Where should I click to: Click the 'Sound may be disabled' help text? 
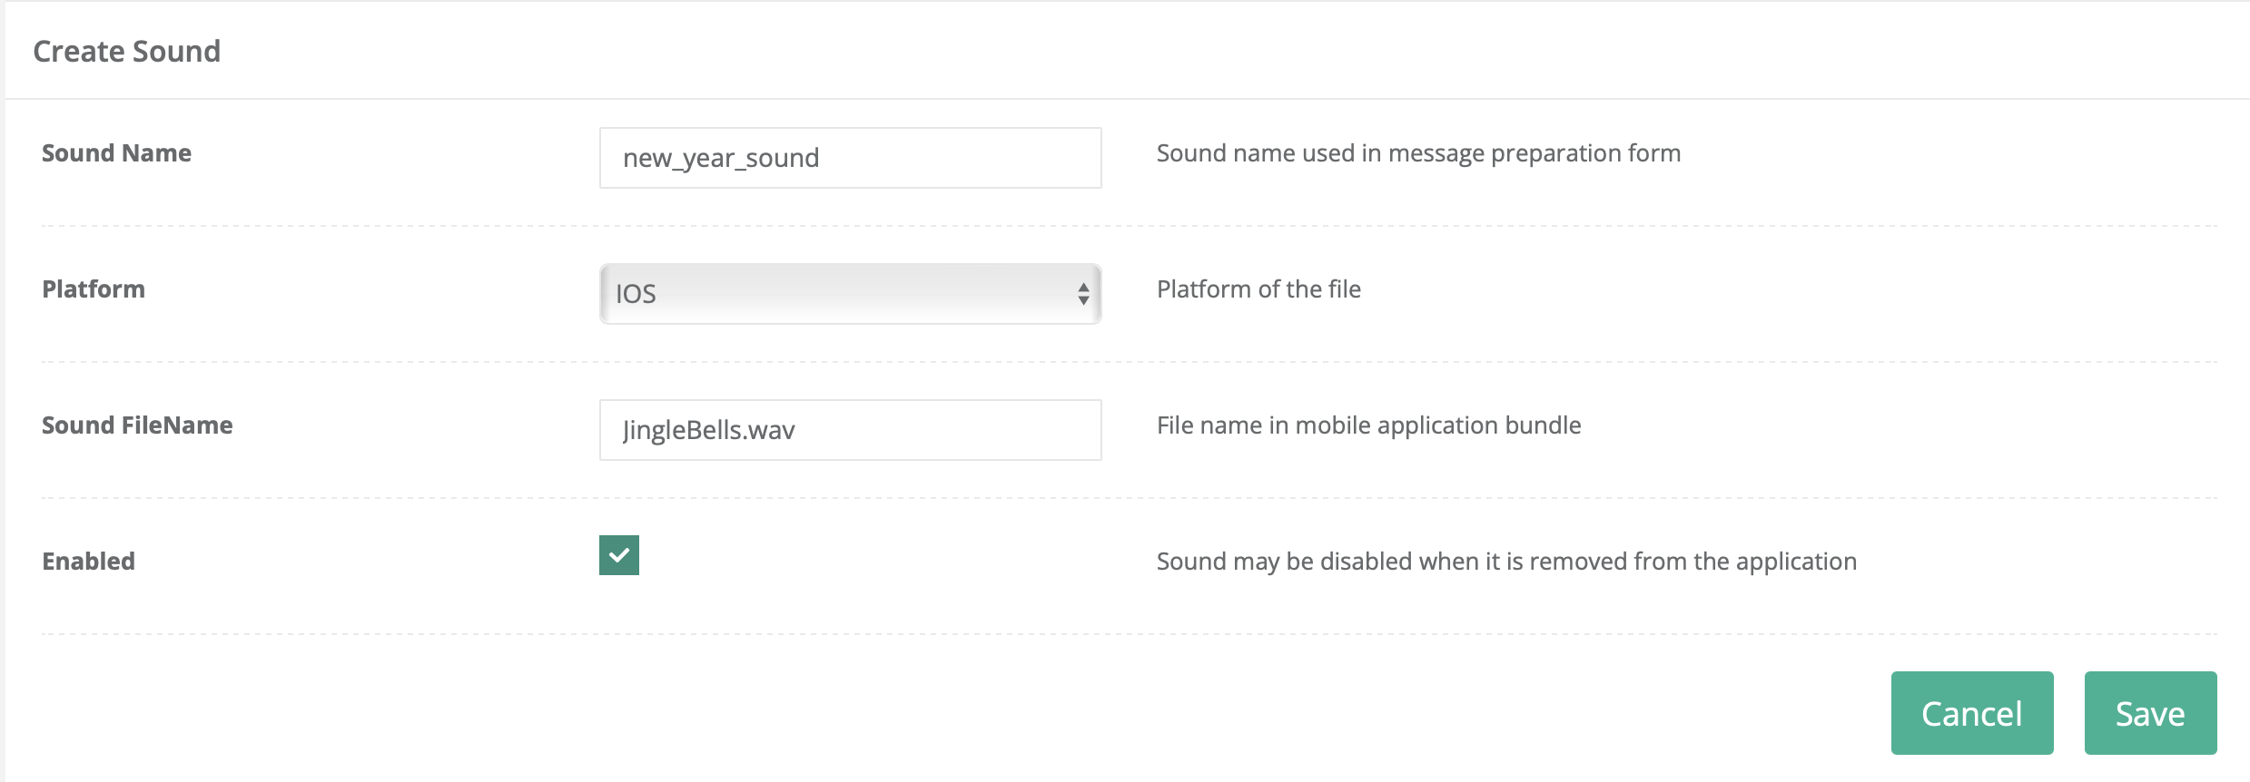(1505, 562)
